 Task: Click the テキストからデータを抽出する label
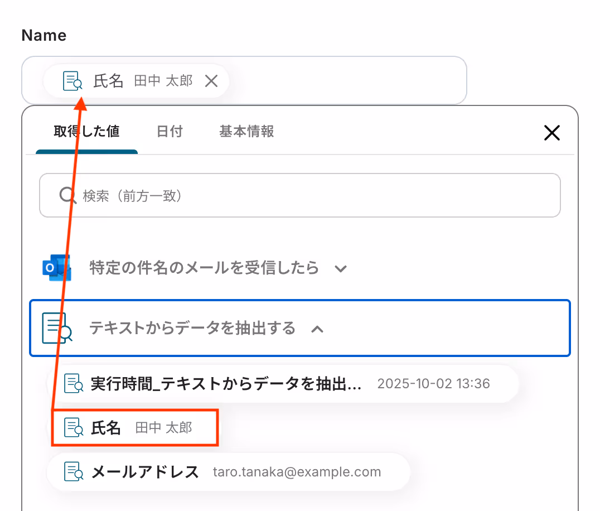pos(192,328)
